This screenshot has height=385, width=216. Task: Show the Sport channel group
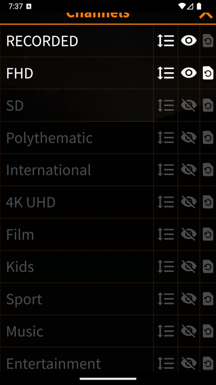pos(189,299)
